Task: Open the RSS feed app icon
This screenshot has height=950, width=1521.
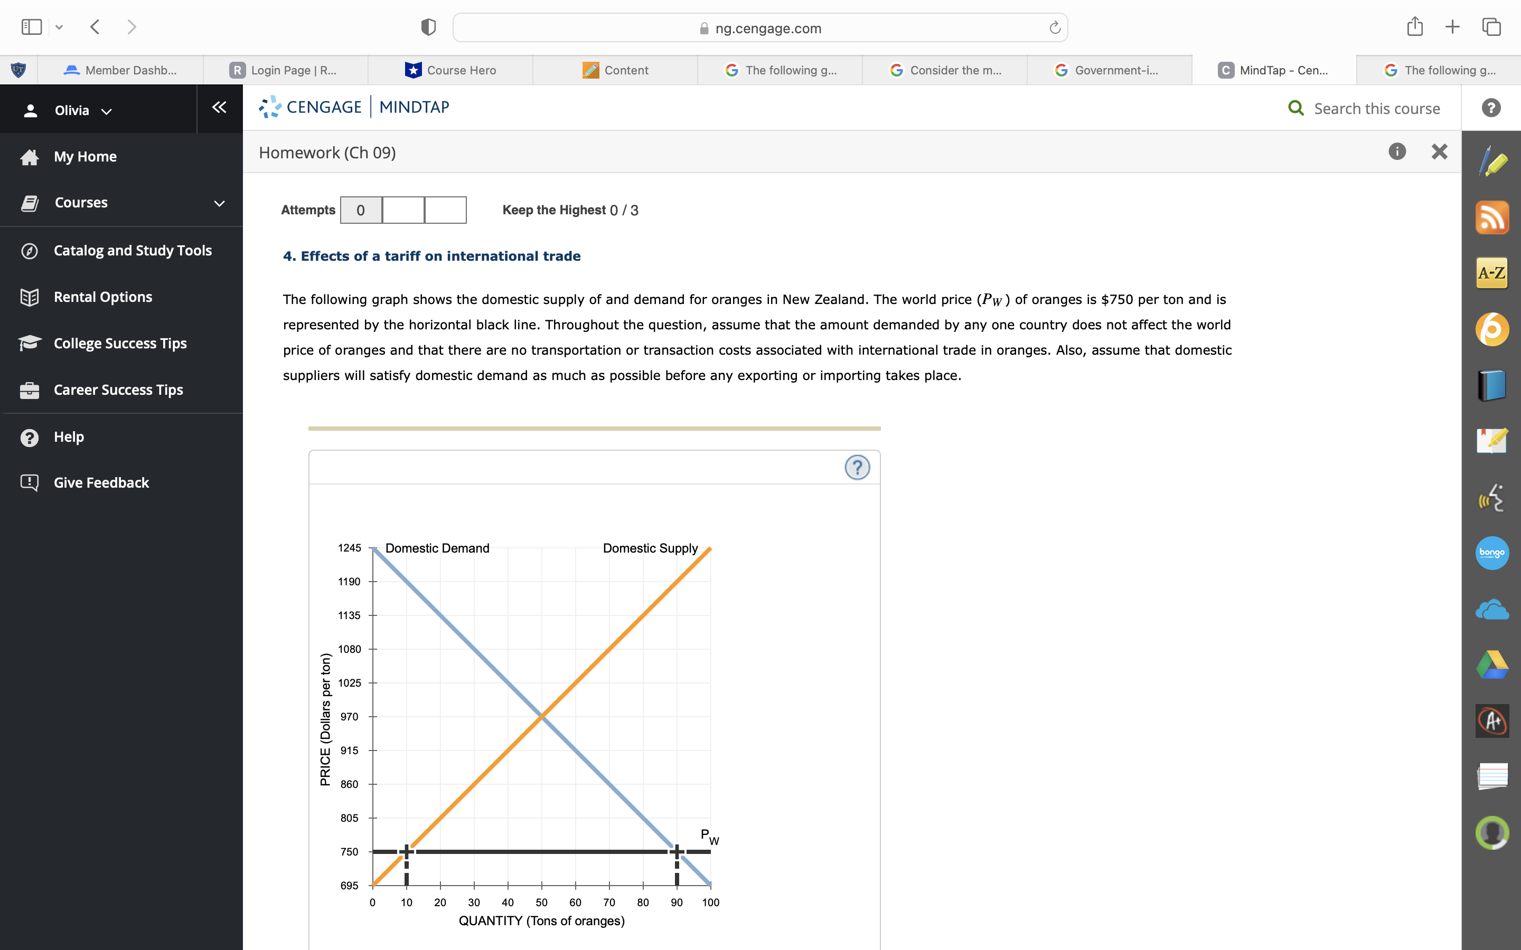Action: coord(1491,217)
